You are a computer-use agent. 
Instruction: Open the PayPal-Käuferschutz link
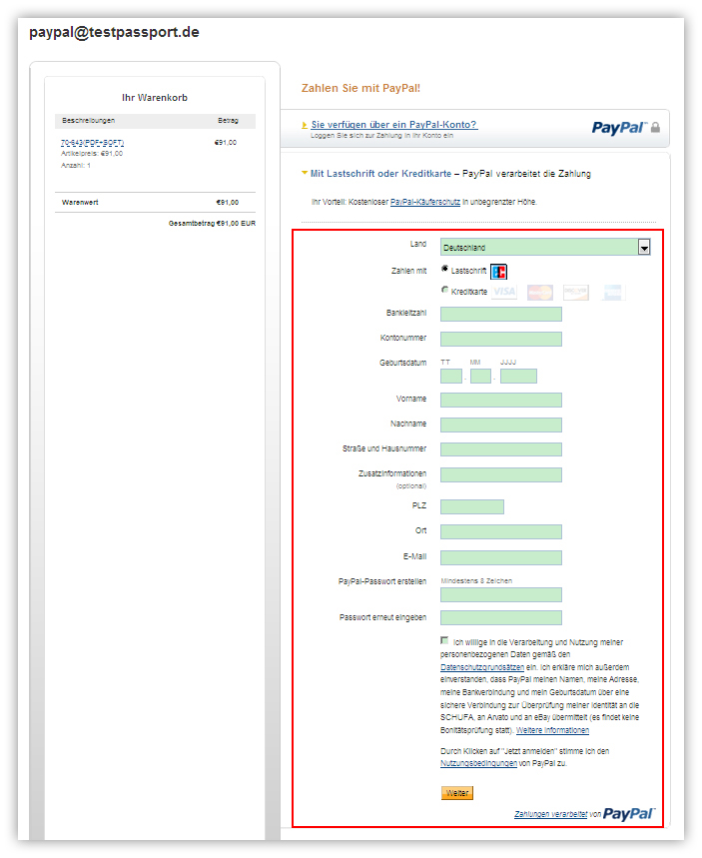click(x=424, y=202)
